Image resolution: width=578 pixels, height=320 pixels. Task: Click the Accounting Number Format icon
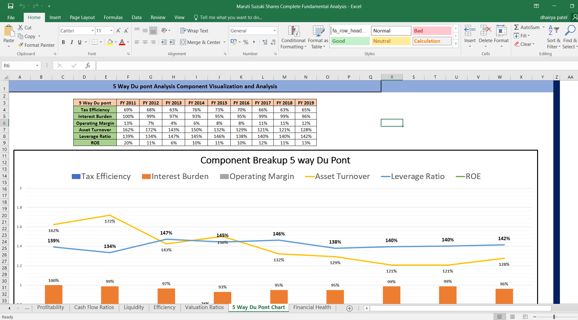[x=234, y=42]
